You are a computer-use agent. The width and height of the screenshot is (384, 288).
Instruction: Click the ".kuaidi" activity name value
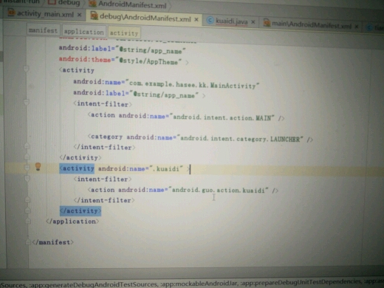click(167, 169)
